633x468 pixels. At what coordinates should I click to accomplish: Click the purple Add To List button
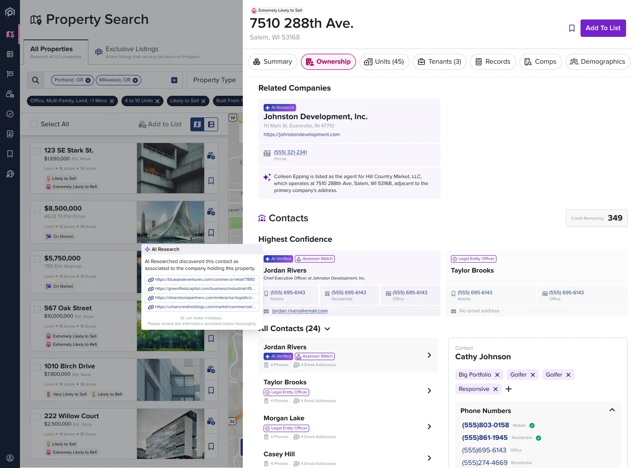(x=603, y=28)
